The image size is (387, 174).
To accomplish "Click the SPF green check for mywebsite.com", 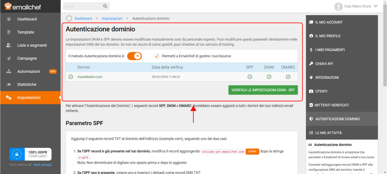I will coord(250,77).
